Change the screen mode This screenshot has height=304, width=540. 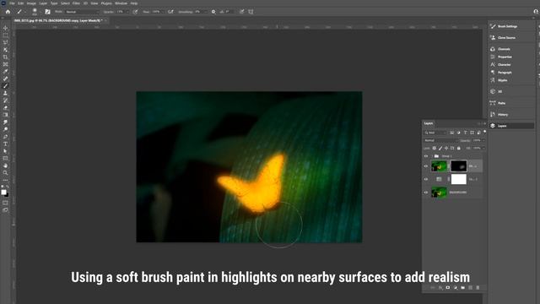[5, 209]
